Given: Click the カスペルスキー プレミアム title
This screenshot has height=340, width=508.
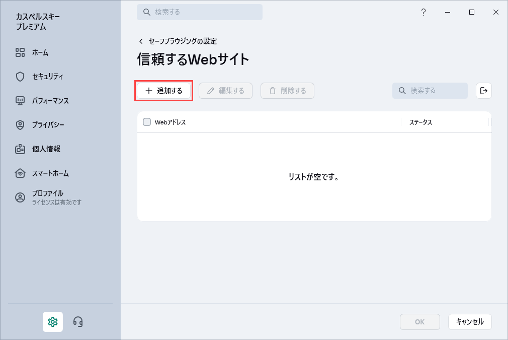Looking at the screenshot, I should (38, 22).
